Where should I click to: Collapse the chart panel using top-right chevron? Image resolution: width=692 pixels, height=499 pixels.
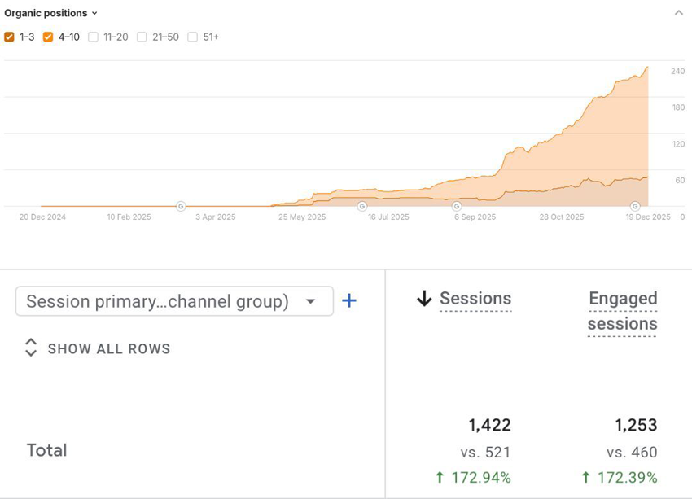click(x=678, y=13)
